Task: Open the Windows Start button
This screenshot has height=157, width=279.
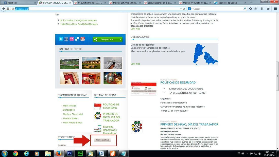Action: coord(5,153)
